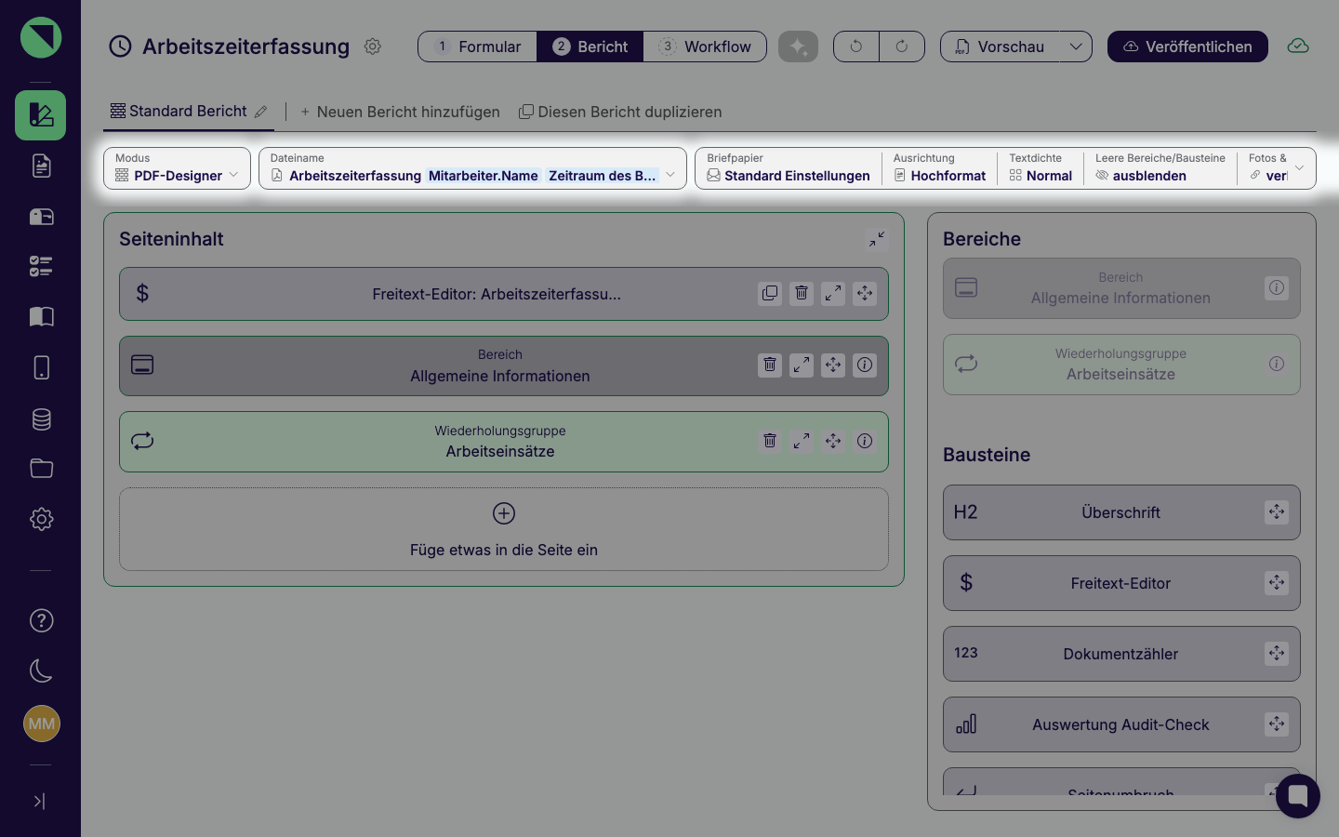
Task: Switch to the Formular tab
Action: pyautogui.click(x=478, y=46)
